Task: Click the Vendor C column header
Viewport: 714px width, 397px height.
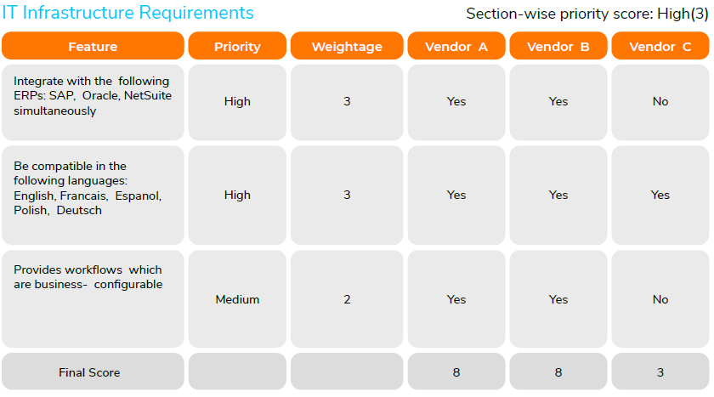Action: tap(660, 47)
